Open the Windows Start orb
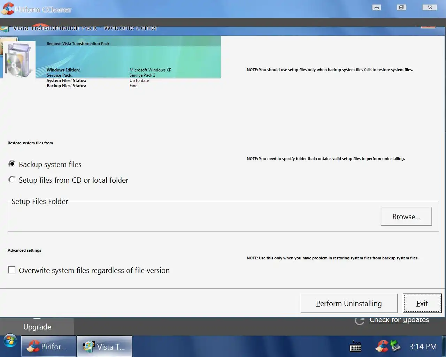The width and height of the screenshot is (446, 357). tap(10, 341)
